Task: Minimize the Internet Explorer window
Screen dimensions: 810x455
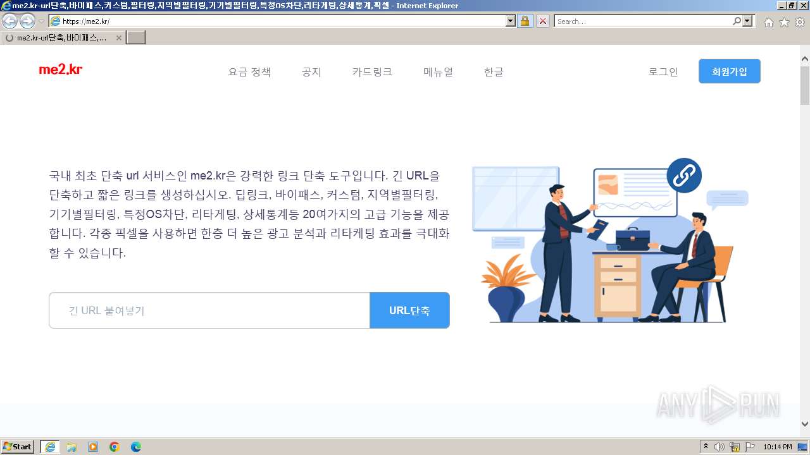Action: tap(782, 6)
